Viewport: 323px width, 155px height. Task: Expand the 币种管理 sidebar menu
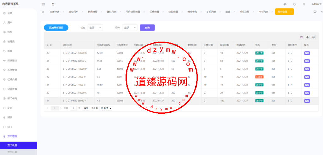19,70
